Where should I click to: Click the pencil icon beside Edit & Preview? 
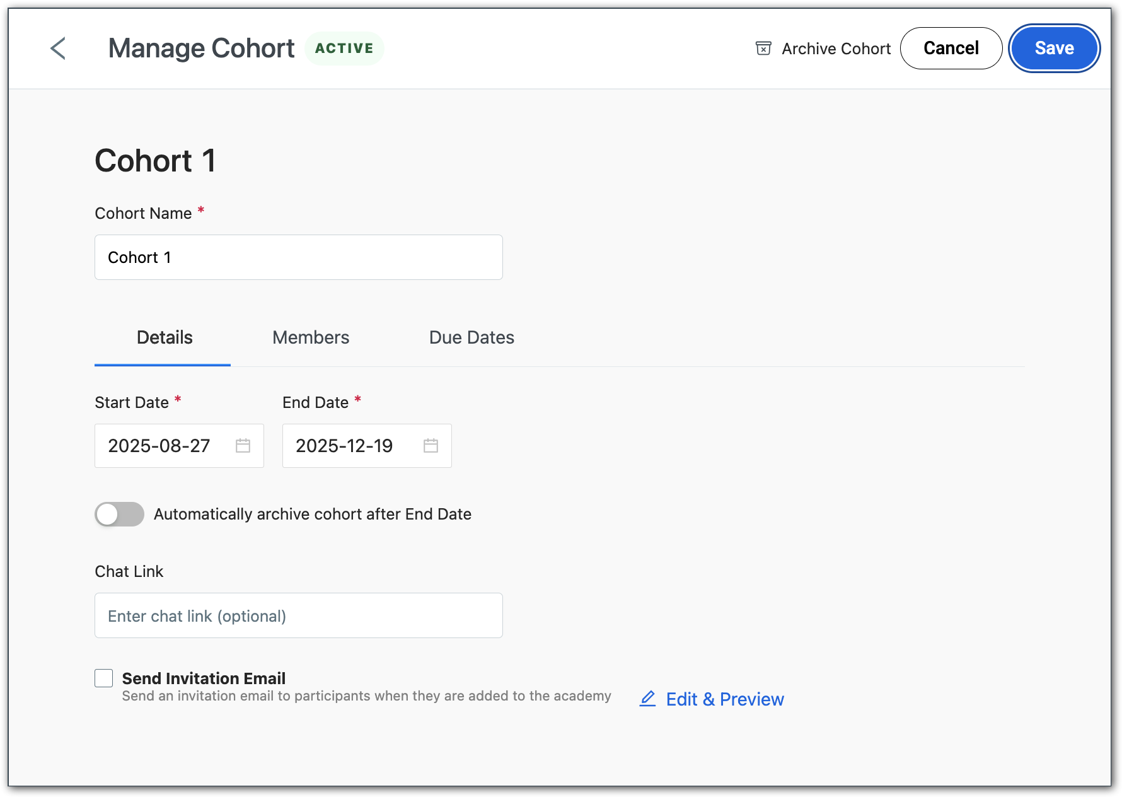tap(647, 699)
